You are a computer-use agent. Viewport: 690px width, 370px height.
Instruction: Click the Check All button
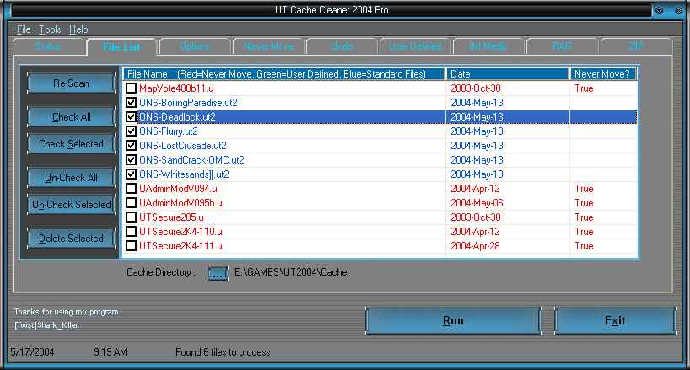[71, 117]
